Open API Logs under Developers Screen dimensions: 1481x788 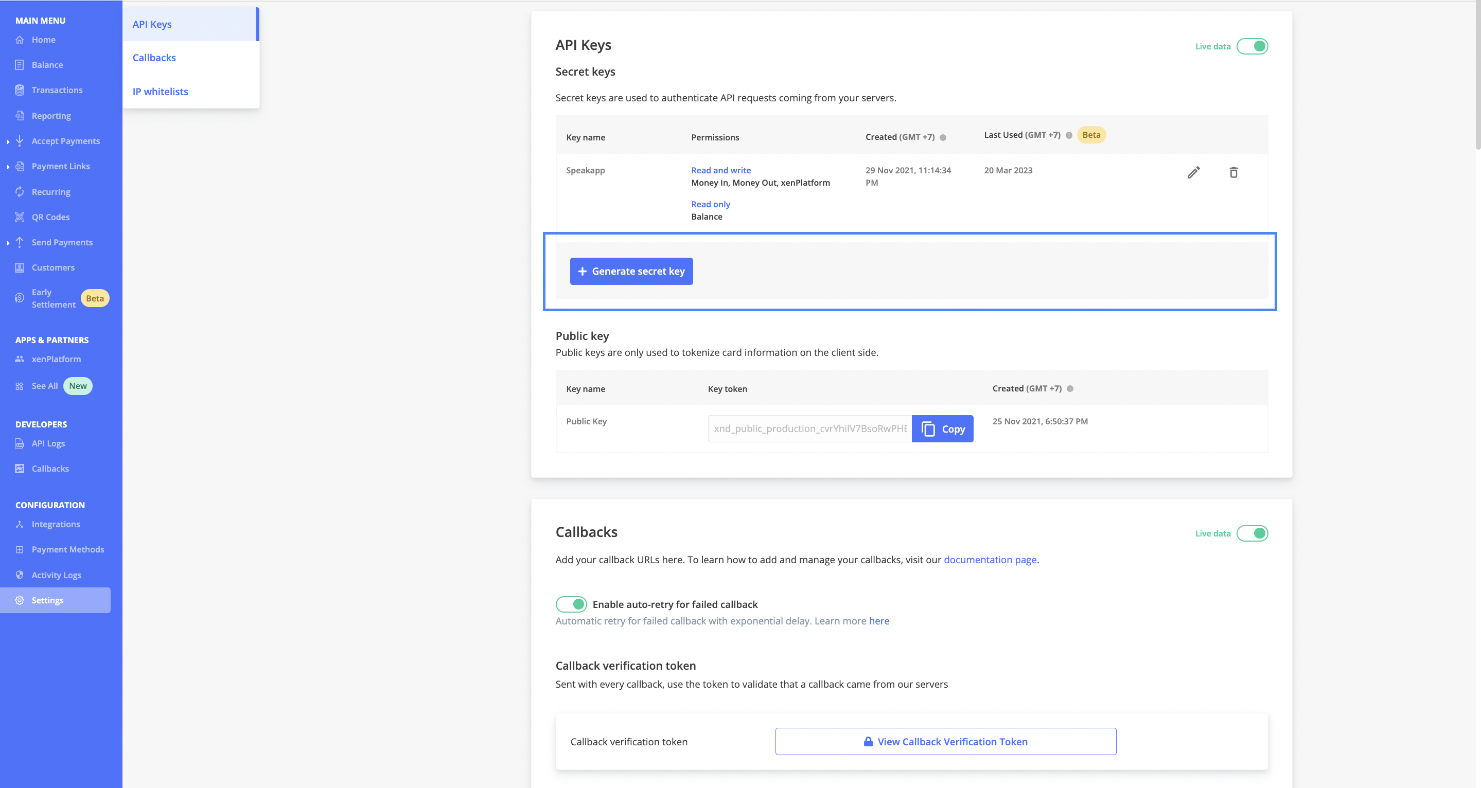point(48,443)
